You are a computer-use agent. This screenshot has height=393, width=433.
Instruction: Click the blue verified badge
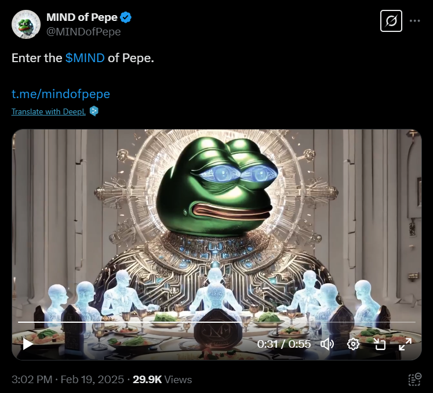point(126,17)
